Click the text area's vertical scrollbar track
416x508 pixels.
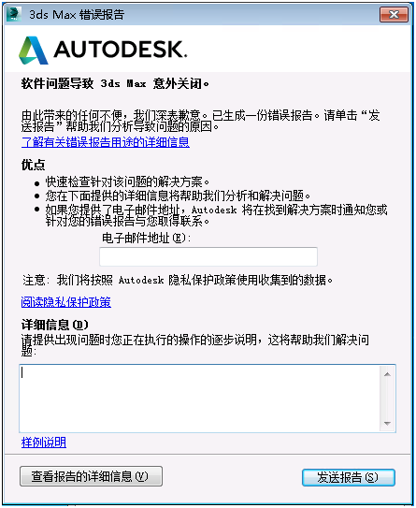pos(387,399)
